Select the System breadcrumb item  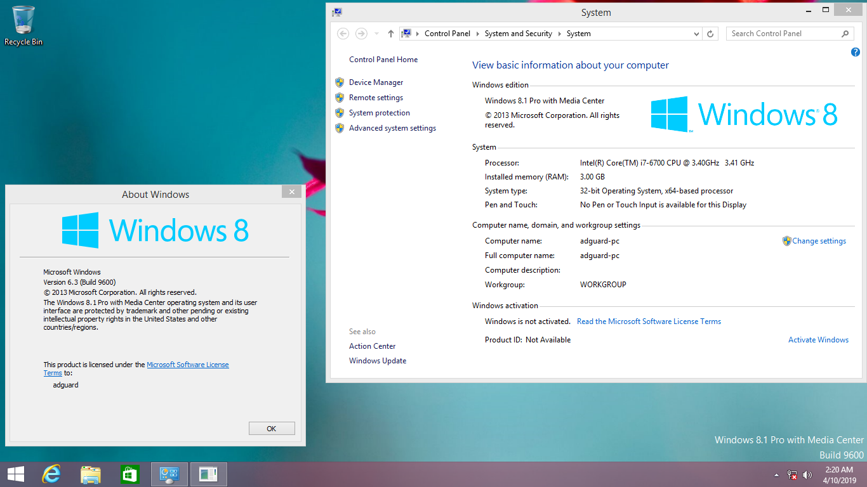click(x=578, y=34)
